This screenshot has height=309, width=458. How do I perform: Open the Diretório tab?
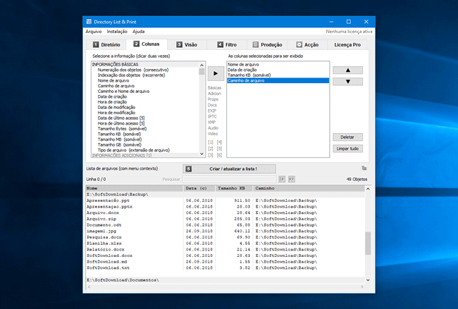(106, 44)
